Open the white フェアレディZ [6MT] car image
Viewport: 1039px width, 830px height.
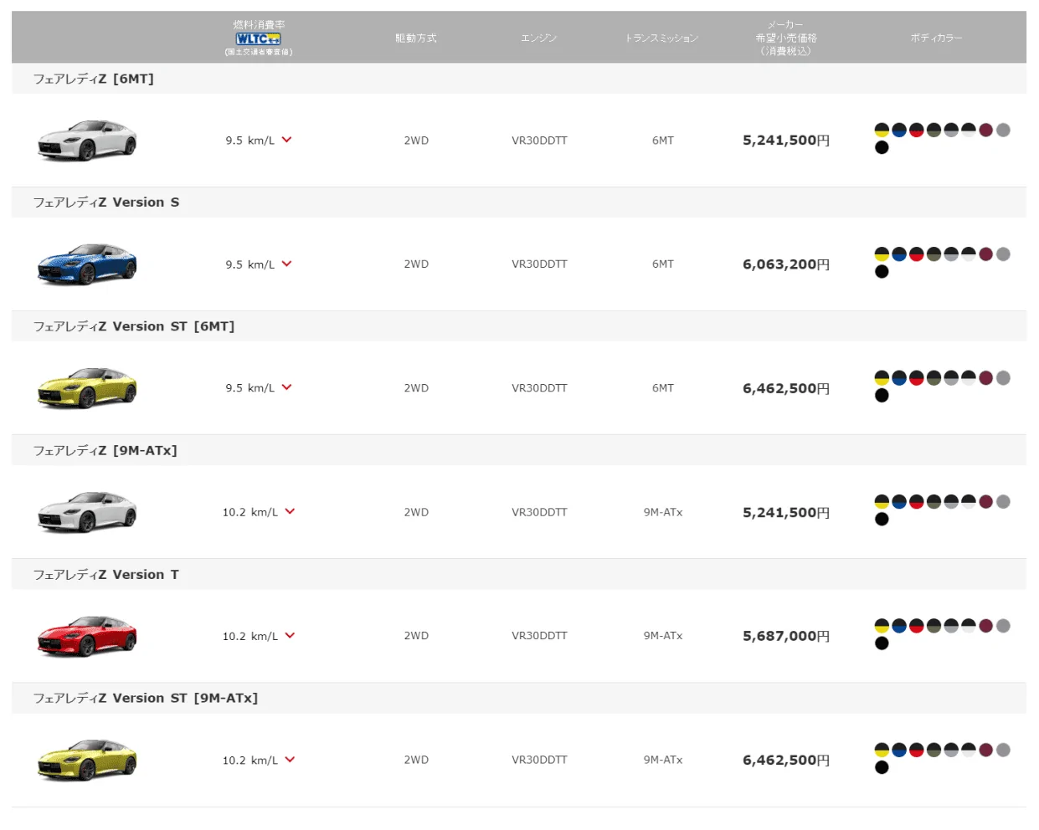pos(87,141)
